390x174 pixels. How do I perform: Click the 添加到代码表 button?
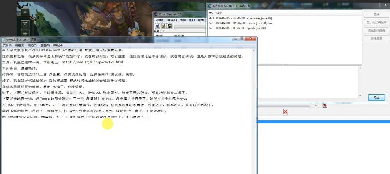376,30
